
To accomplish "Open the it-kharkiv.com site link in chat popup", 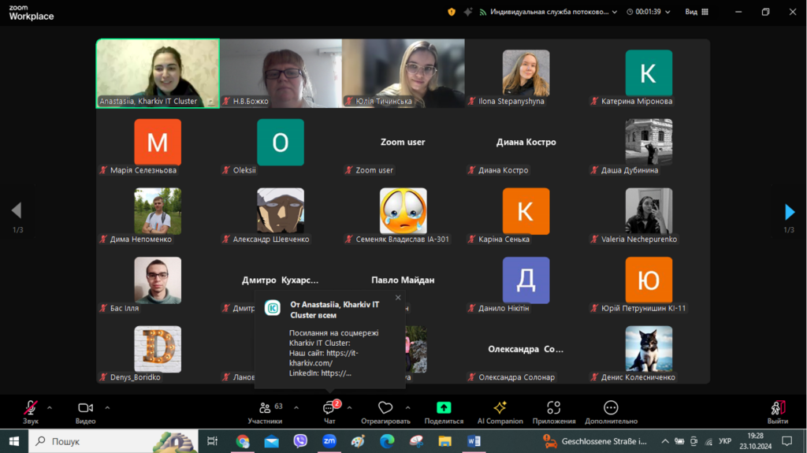I will [x=323, y=358].
